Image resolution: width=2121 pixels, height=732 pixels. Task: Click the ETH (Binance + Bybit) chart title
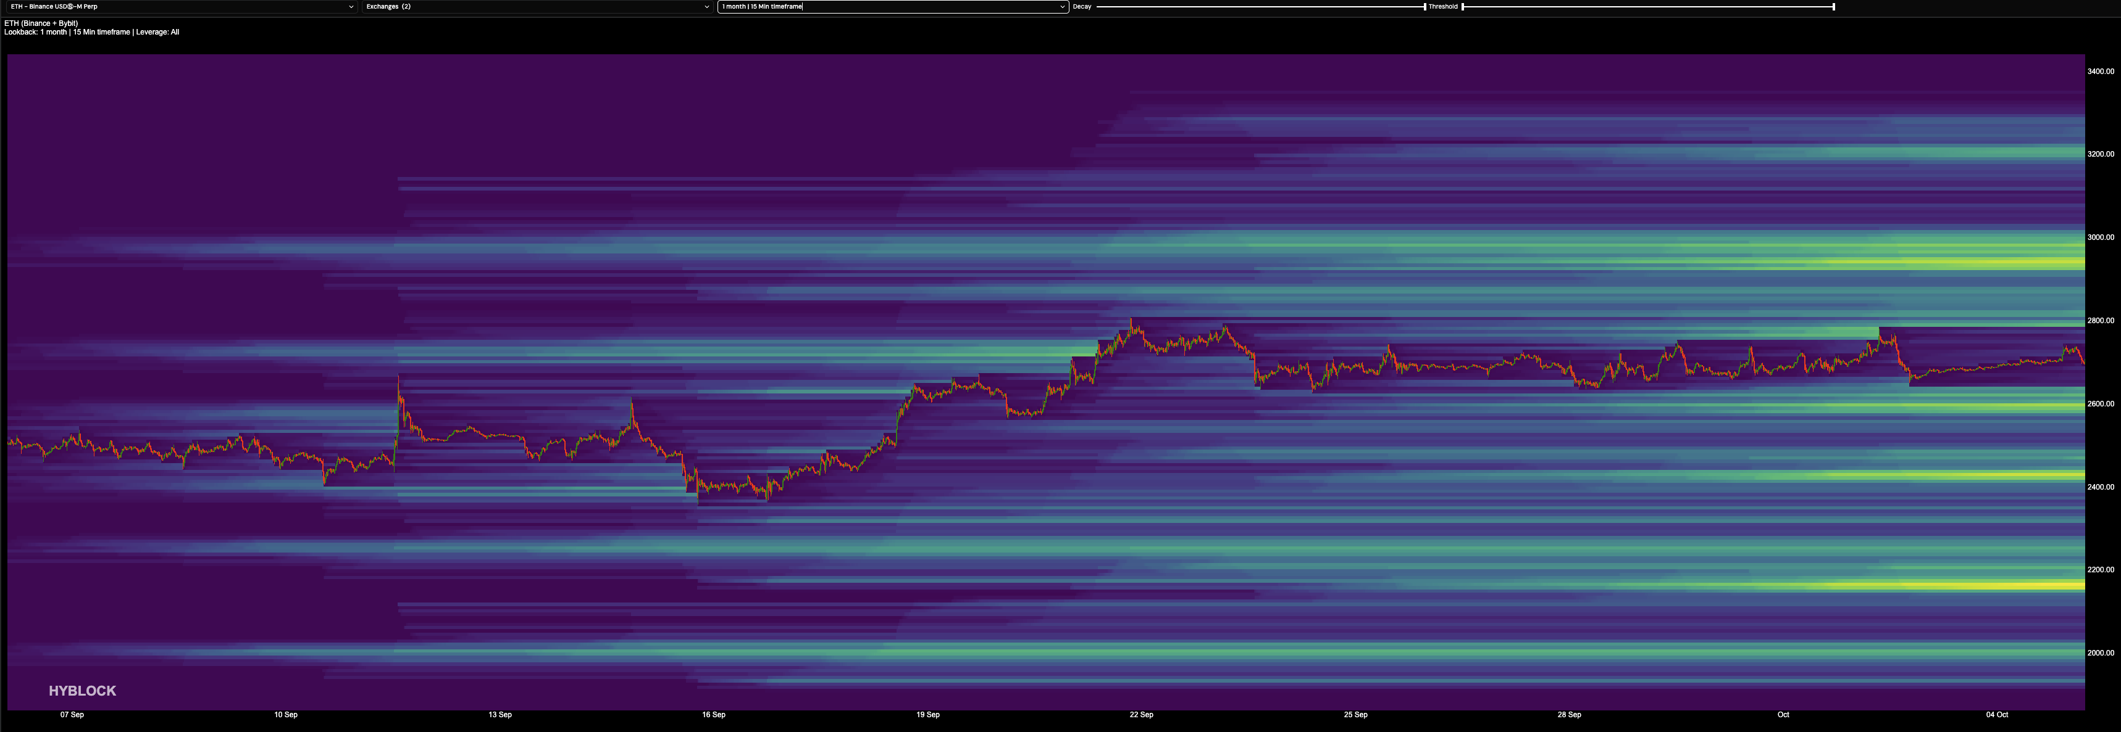[41, 23]
